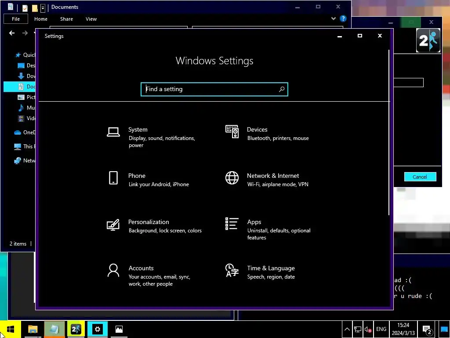Click Explorer properties quick access icon
Viewport: 450px width, 338px height.
[25, 8]
